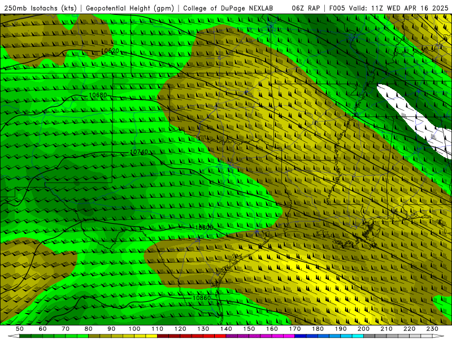
Task: Click the 10800 height contour label
Action: click(x=204, y=228)
